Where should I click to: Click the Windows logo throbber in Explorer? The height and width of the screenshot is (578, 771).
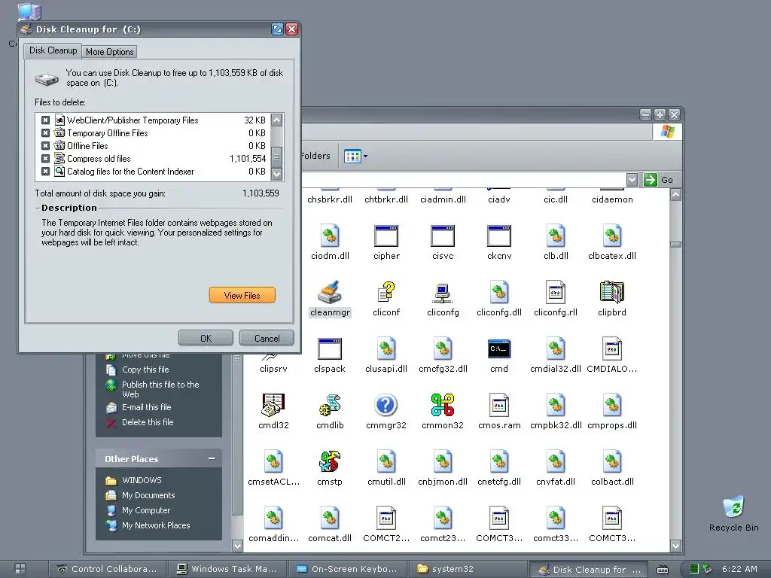click(x=667, y=132)
